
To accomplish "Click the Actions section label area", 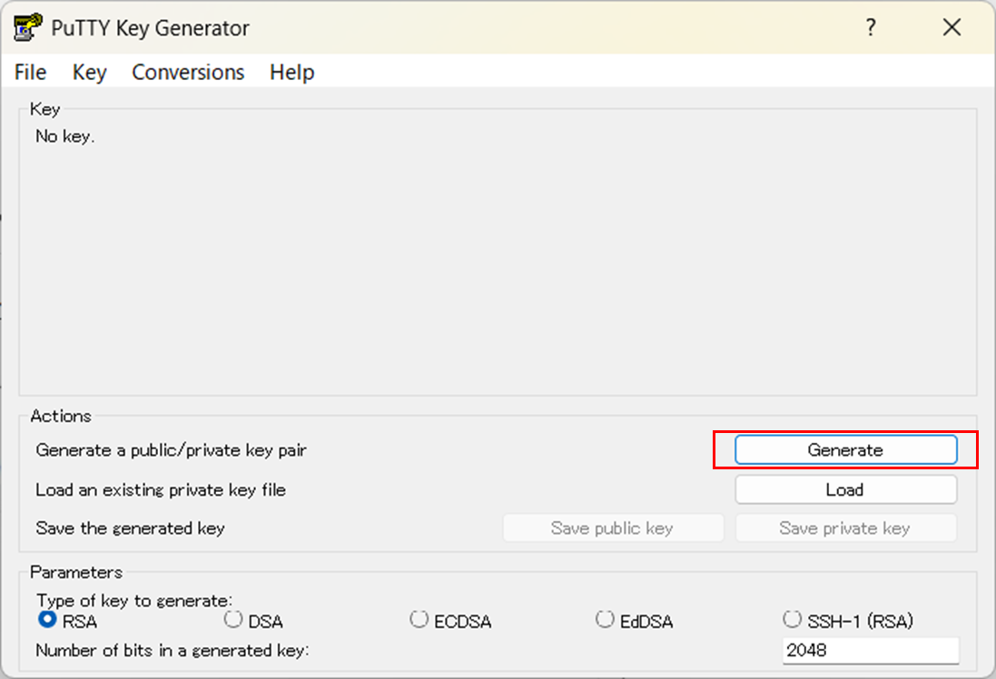I will [60, 416].
